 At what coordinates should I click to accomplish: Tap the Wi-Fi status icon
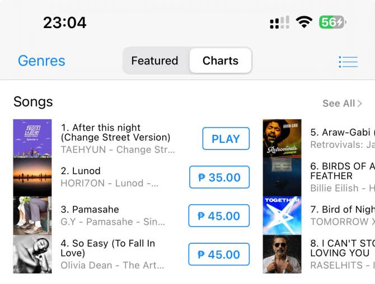coord(304,22)
